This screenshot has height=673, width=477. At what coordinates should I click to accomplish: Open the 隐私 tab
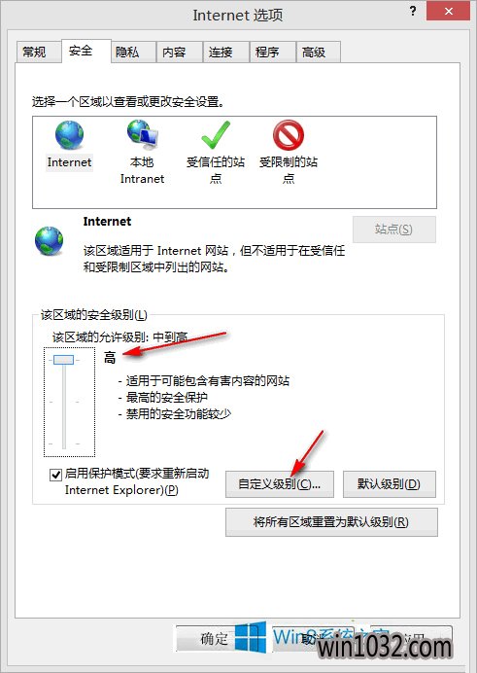tap(127, 52)
